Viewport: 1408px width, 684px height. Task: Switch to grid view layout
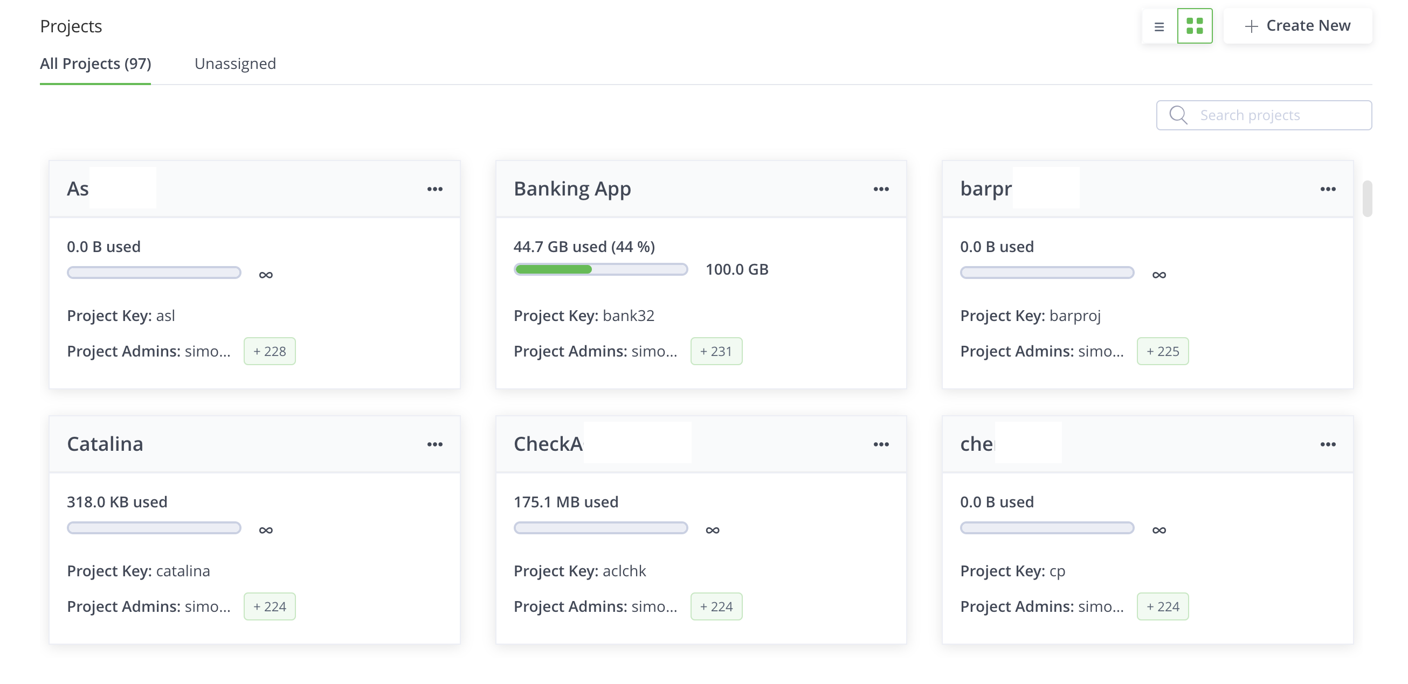tap(1195, 26)
